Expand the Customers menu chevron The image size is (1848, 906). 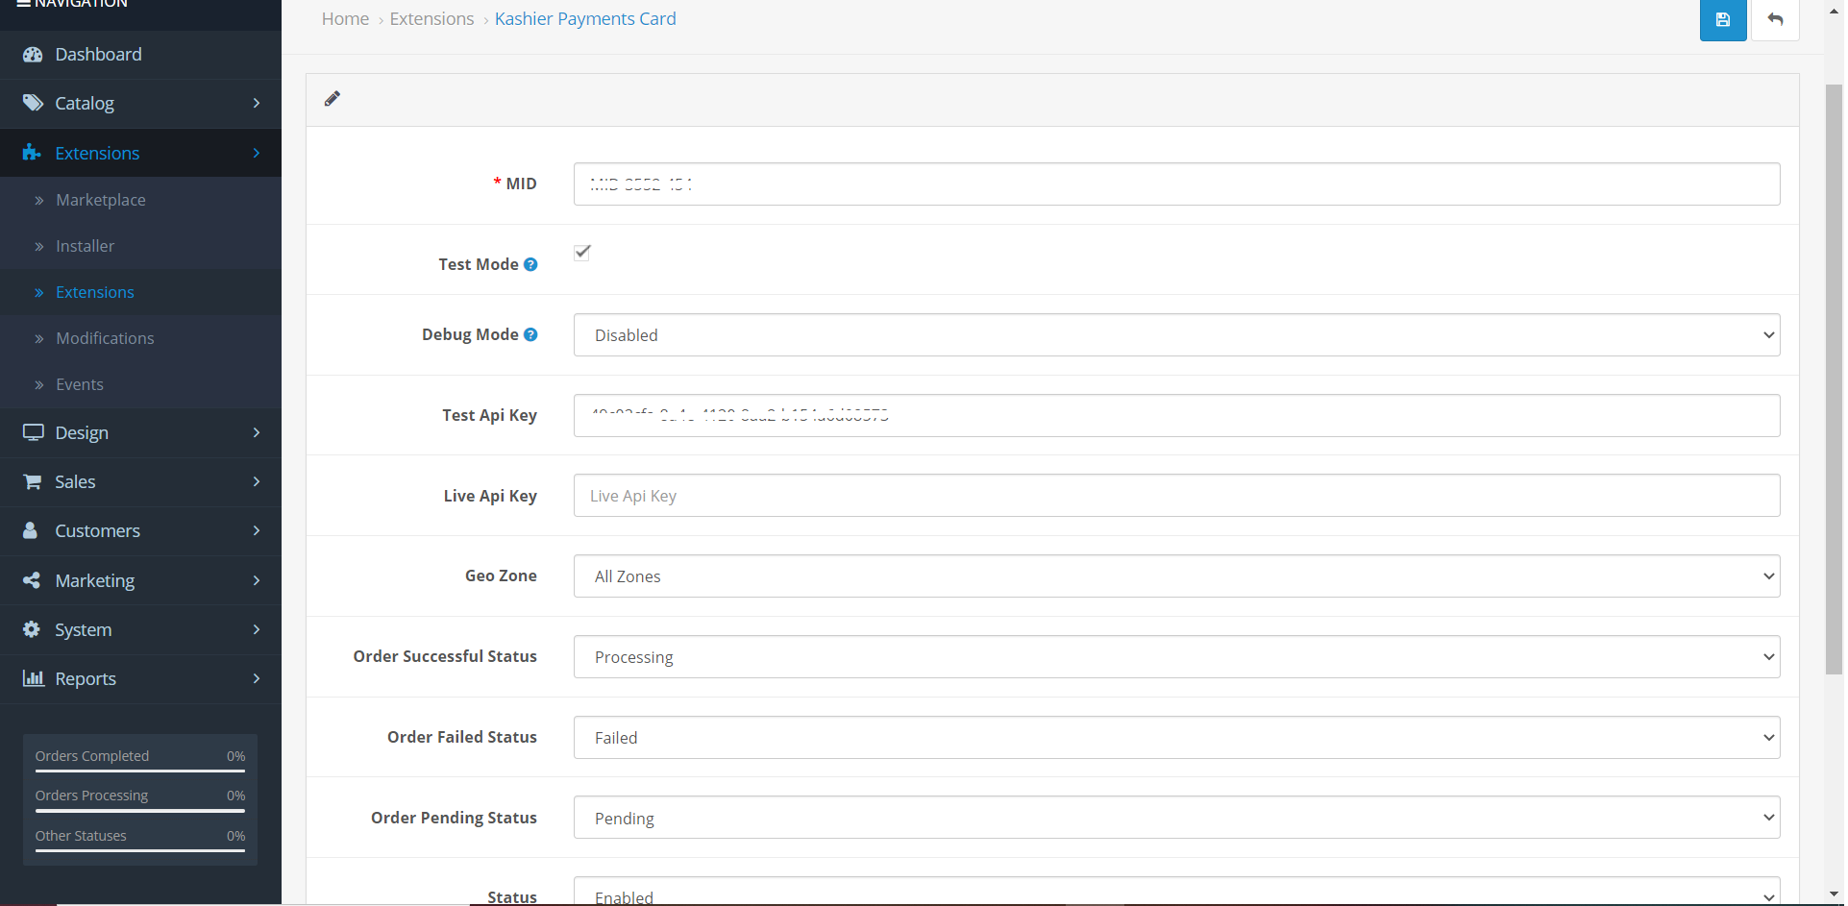tap(257, 530)
